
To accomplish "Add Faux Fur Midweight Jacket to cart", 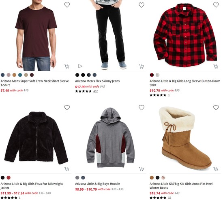I will 67,169.
